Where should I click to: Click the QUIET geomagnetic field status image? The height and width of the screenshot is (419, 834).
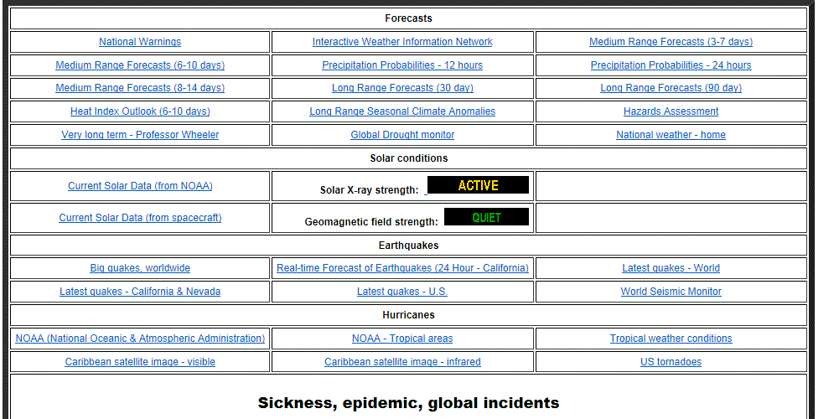(487, 217)
